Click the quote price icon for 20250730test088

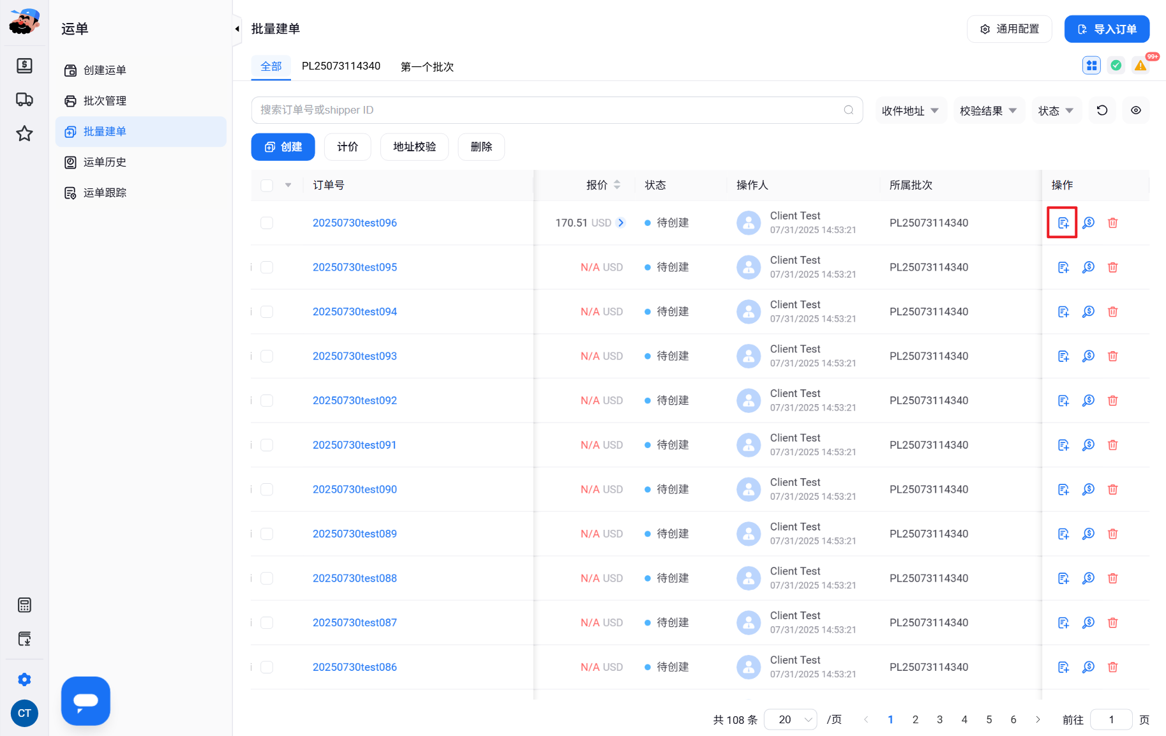1088,578
